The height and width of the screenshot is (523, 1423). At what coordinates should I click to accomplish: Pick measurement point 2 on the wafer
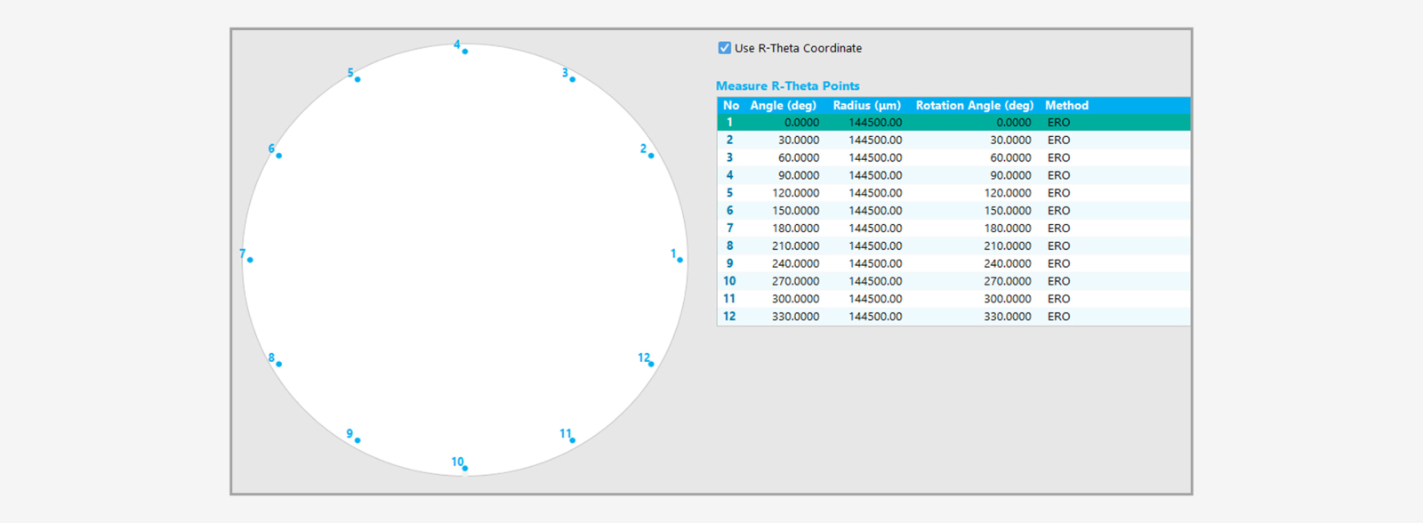pyautogui.click(x=651, y=156)
